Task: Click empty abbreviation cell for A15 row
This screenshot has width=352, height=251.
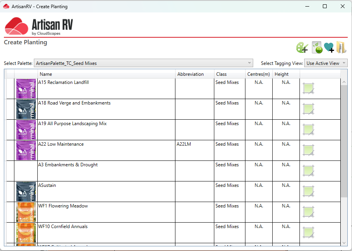Action: (194, 89)
